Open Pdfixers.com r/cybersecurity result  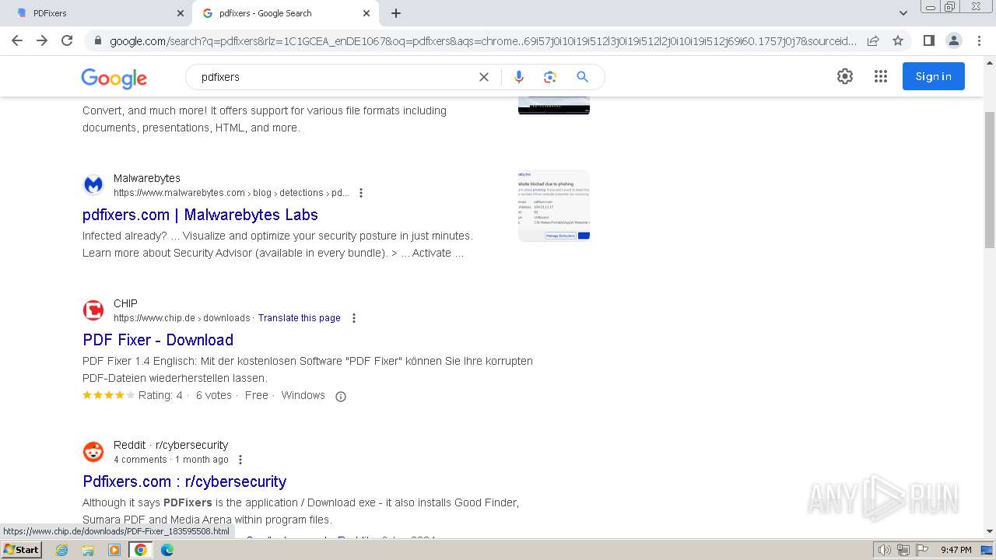(x=184, y=481)
